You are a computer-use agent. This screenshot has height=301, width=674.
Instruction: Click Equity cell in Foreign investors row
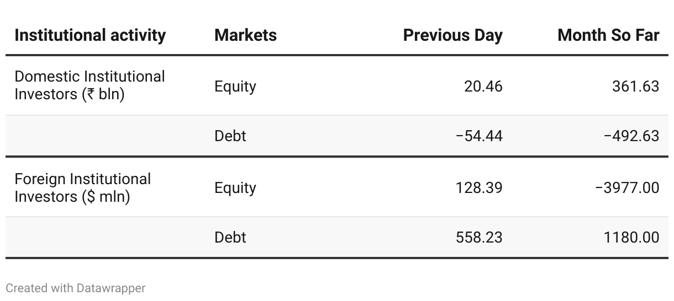(x=235, y=188)
